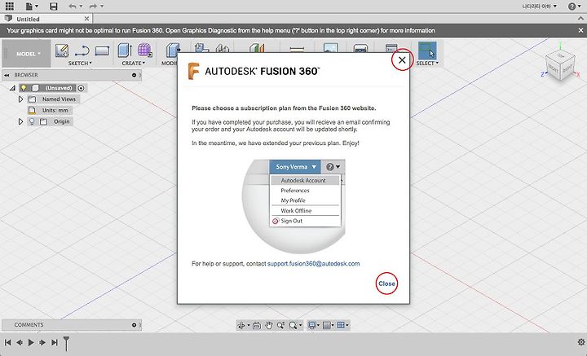Expand the Named Views folder
The image size is (587, 356).
coord(20,99)
